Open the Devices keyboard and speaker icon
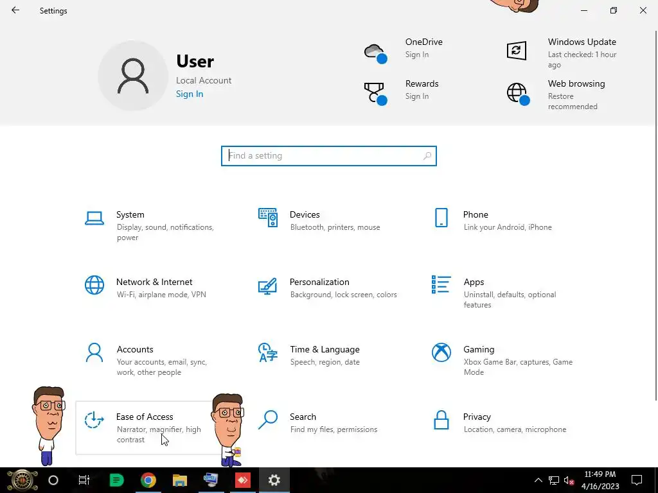 pyautogui.click(x=268, y=218)
